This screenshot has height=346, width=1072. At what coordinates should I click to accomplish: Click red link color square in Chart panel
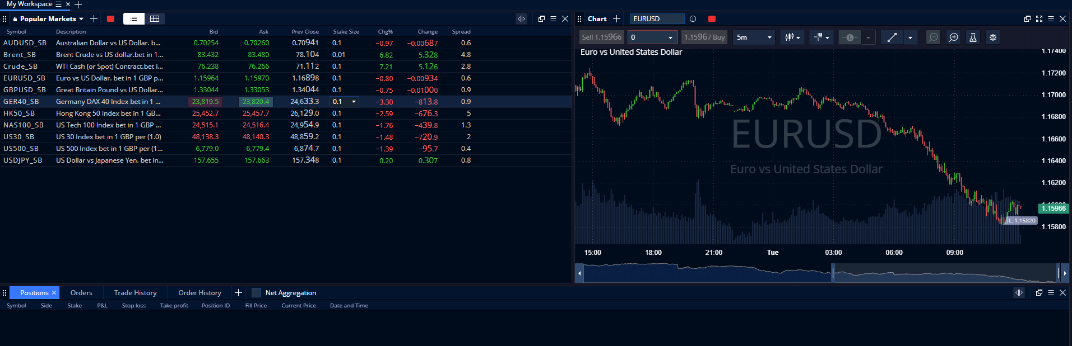coord(712,19)
